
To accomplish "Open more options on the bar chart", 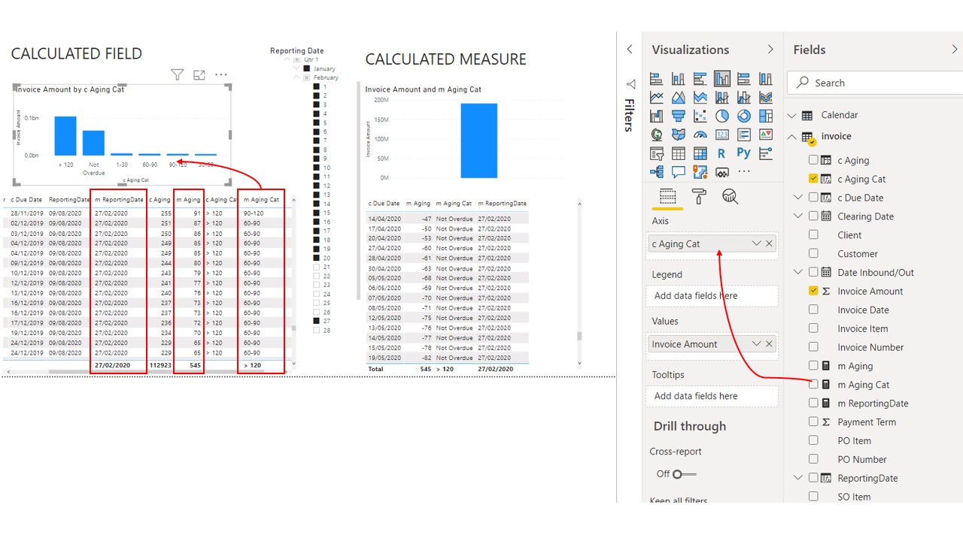I will tap(221, 75).
